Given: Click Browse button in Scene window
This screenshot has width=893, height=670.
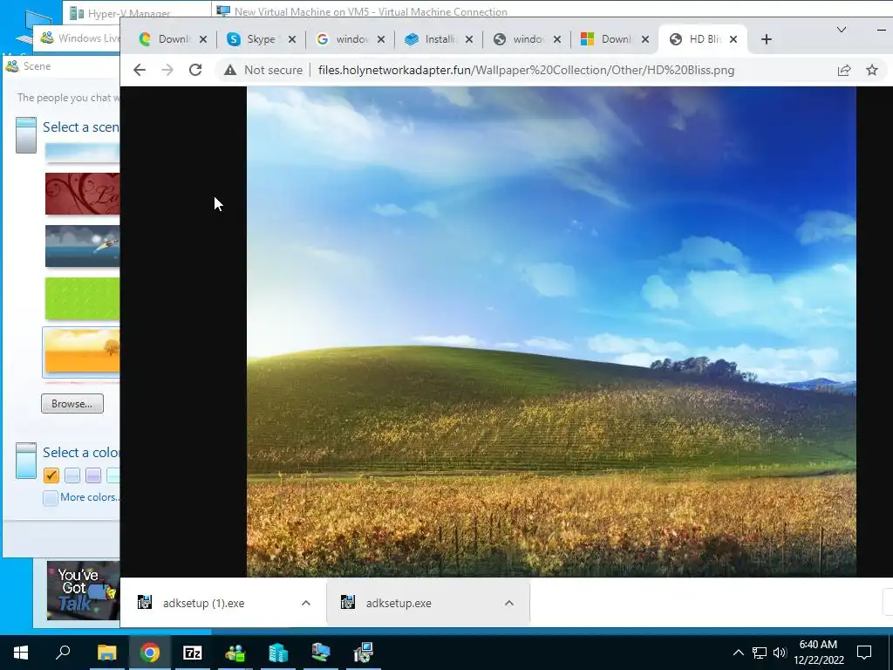Looking at the screenshot, I should click(72, 403).
